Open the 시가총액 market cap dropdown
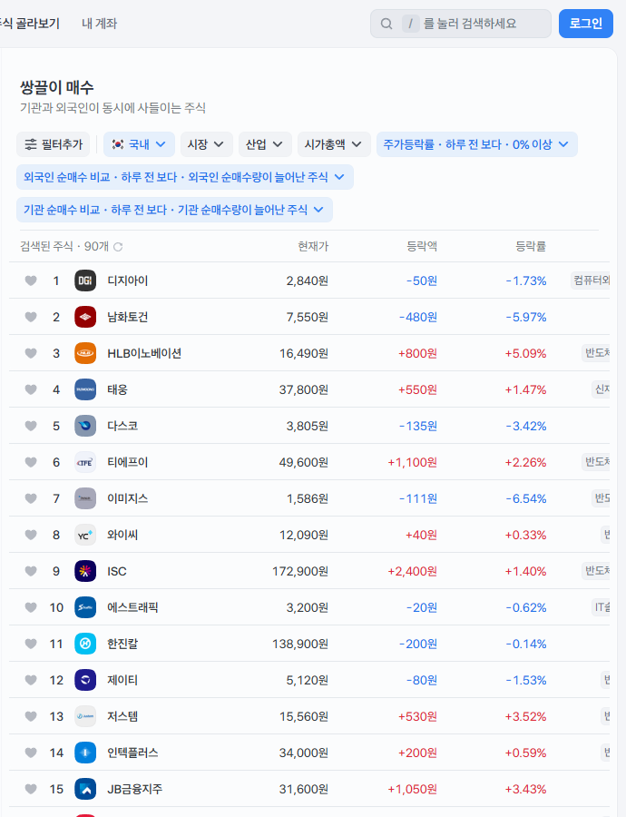 pyautogui.click(x=334, y=144)
